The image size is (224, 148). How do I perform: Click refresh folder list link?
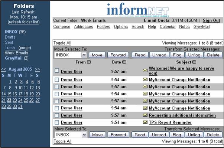pos(24,22)
